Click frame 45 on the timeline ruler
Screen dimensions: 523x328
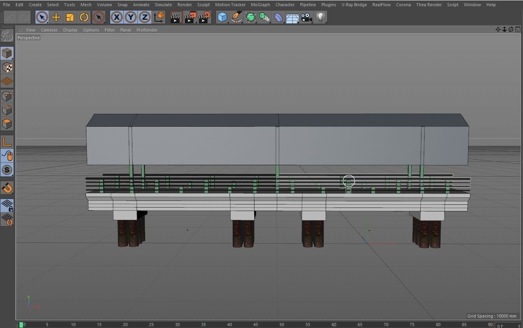point(255,325)
